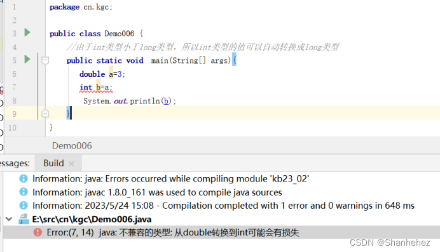Click line number 10 in gutter
Viewport: 440px width, 252px height.
pyautogui.click(x=12, y=128)
